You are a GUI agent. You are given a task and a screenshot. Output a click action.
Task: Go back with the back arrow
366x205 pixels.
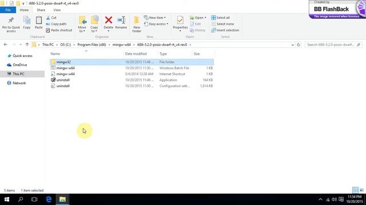[6, 44]
